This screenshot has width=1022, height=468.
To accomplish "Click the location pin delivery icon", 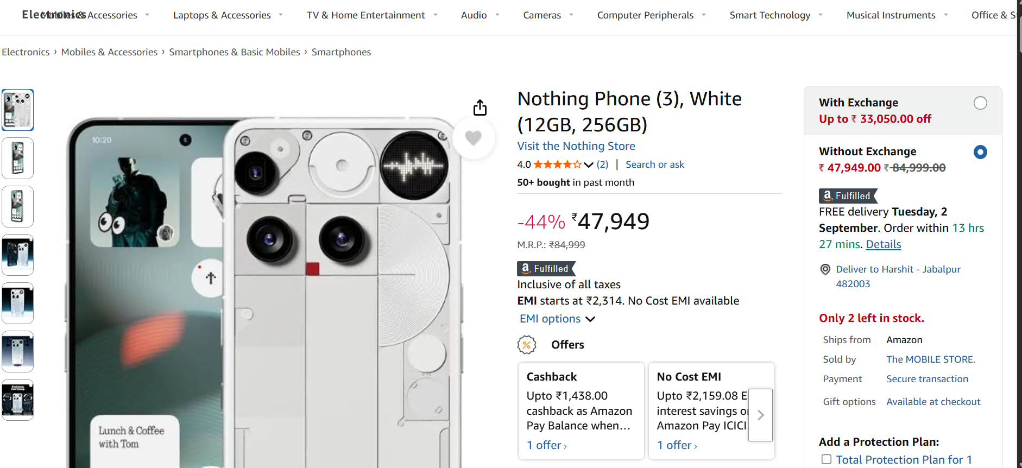I will point(825,269).
